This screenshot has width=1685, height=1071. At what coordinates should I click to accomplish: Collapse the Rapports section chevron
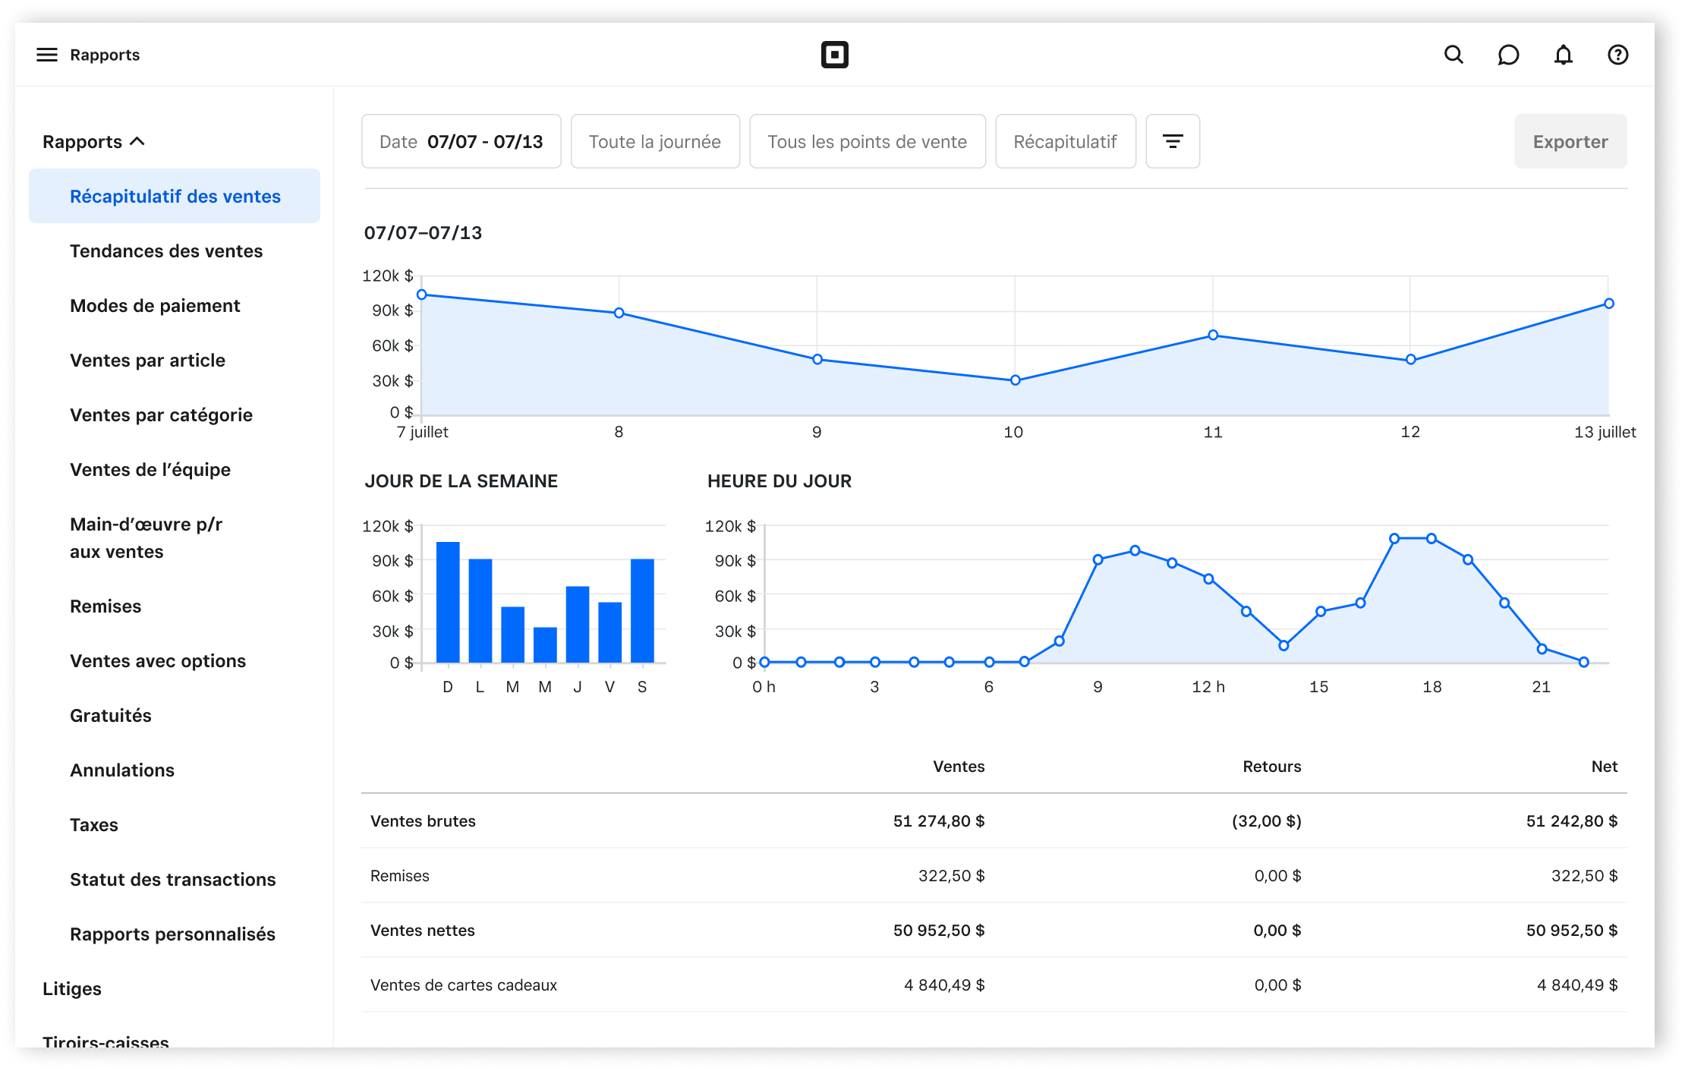click(137, 141)
